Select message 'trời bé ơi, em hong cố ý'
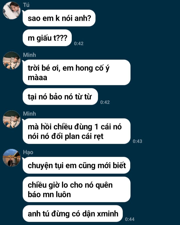Viewport: 180px width, 225px height. point(76,72)
